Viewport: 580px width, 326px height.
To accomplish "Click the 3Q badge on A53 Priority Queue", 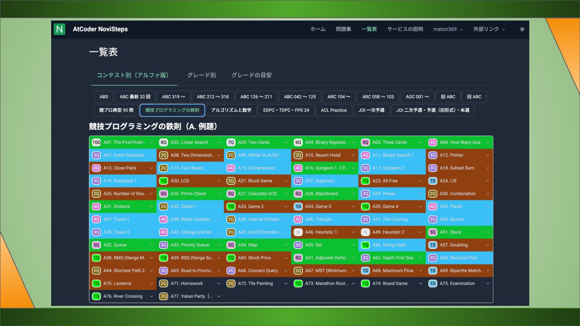I will click(x=164, y=245).
